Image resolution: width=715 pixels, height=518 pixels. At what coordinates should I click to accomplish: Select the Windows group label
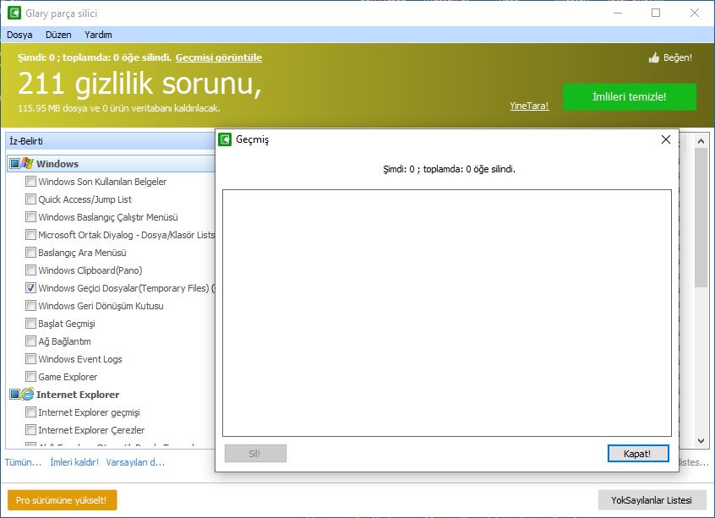(57, 164)
